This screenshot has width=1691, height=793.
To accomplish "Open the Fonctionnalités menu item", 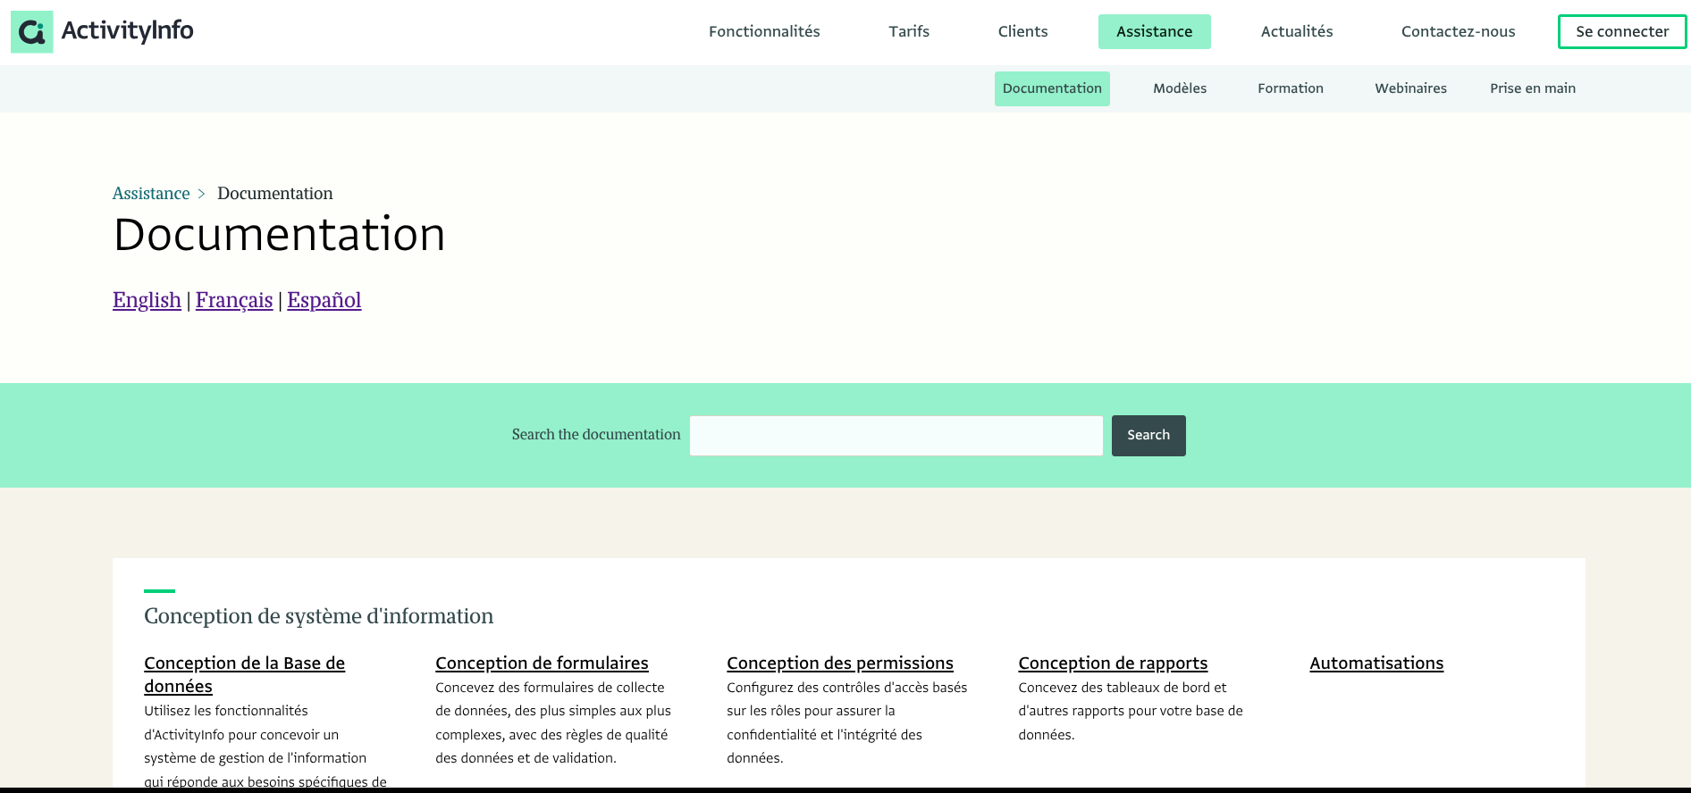I will click(763, 32).
